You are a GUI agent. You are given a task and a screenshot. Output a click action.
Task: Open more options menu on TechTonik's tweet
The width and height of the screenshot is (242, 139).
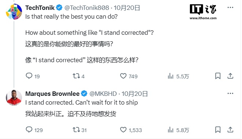[x=230, y=7]
